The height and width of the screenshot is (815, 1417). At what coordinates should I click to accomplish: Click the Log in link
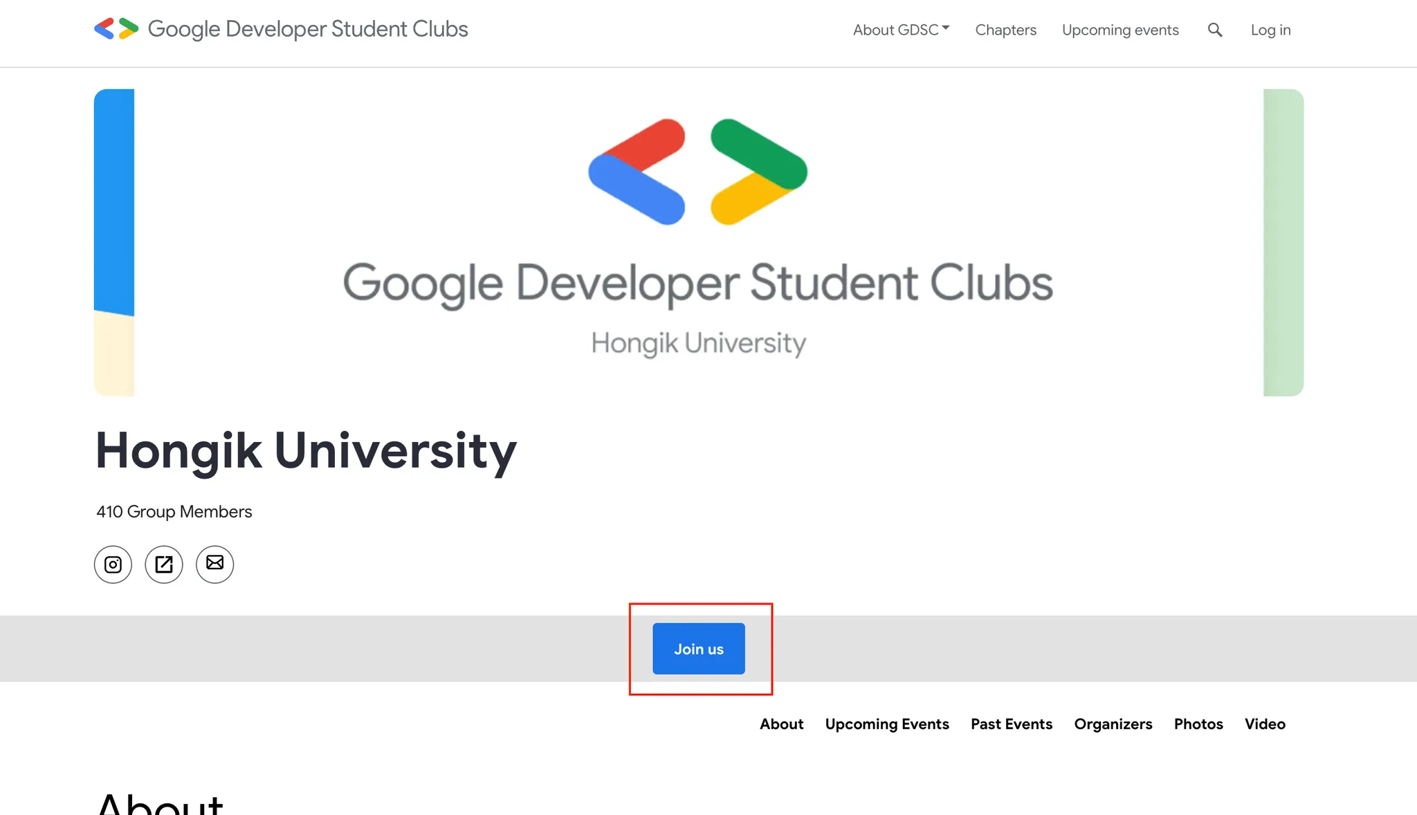point(1270,30)
